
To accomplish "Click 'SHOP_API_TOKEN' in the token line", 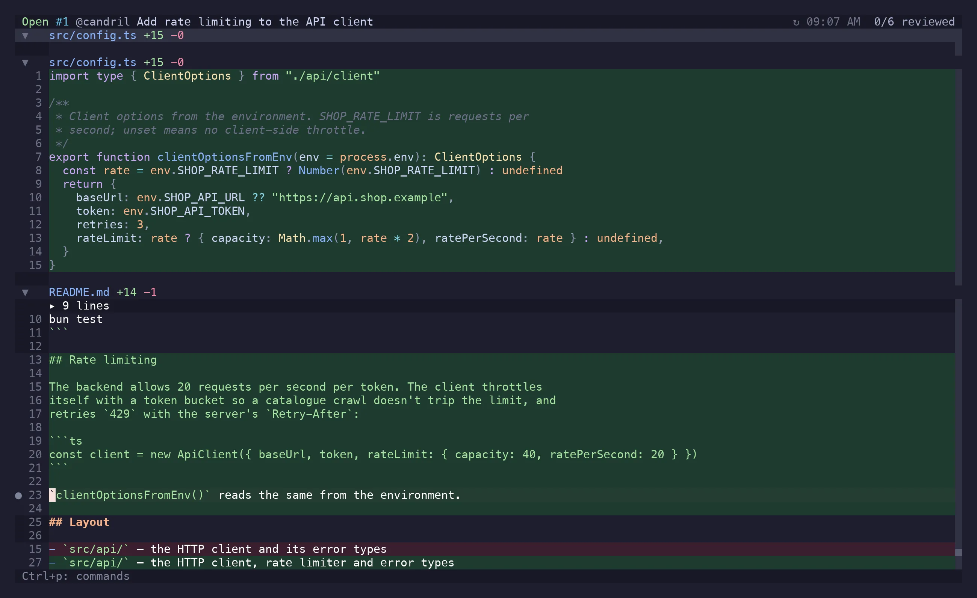I will pyautogui.click(x=197, y=211).
